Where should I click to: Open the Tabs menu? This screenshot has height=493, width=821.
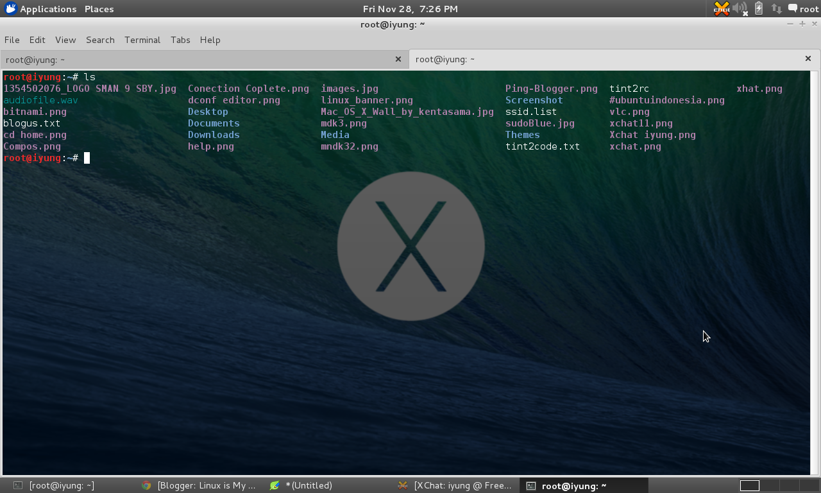coord(180,40)
